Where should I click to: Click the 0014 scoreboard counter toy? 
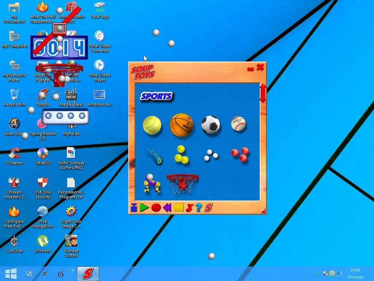pos(59,48)
